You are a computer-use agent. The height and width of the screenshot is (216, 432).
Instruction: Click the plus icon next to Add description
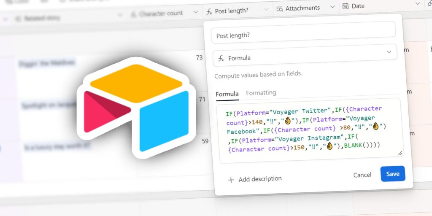pos(231,180)
